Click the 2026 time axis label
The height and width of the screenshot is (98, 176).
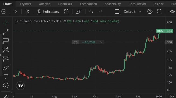[158, 96]
